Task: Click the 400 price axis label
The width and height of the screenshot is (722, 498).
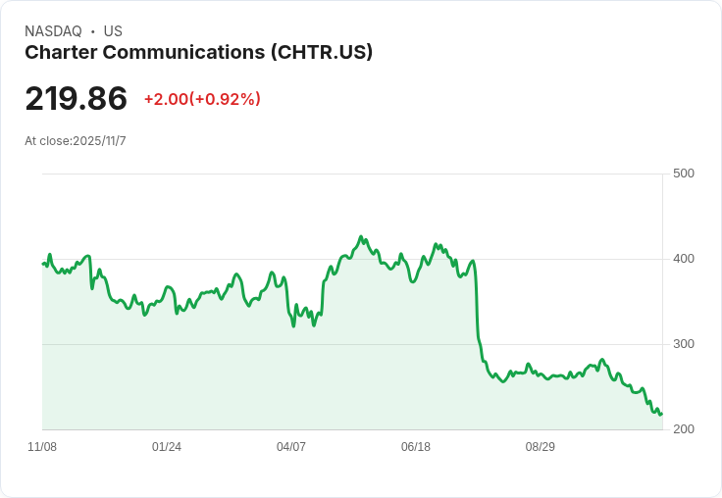Action: (684, 259)
